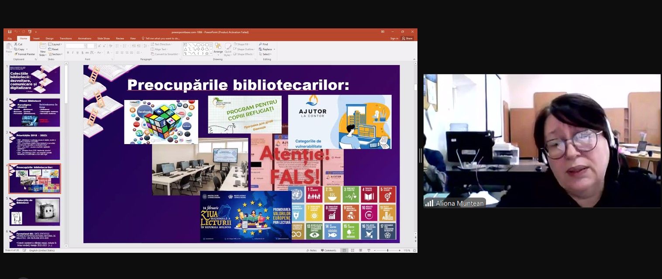Click the Share button
This screenshot has height=279, width=662.
tap(407, 38)
